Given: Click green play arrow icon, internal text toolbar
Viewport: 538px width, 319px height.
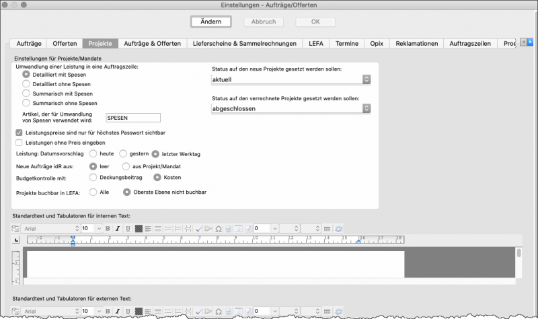Looking at the screenshot, I should [x=208, y=229].
